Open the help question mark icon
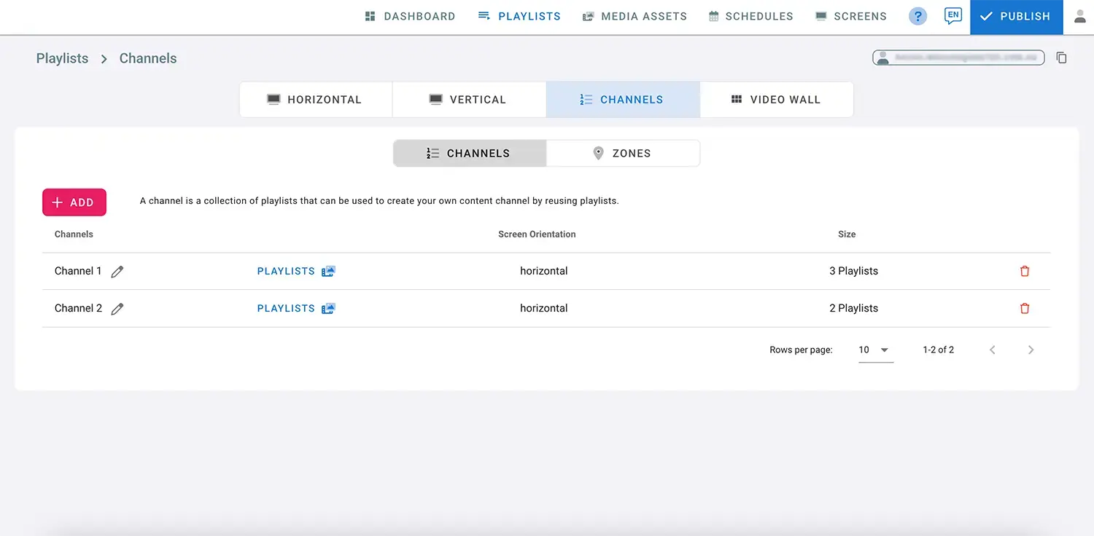 pyautogui.click(x=918, y=16)
